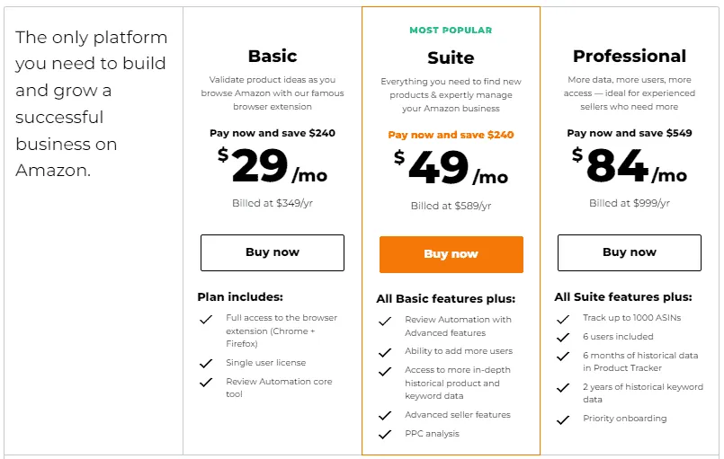Image resolution: width=724 pixels, height=459 pixels.
Task: Select the Professional plan heading
Action: 630,56
